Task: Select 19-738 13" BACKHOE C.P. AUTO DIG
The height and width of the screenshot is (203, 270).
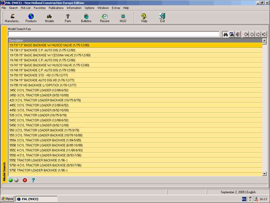Action: pos(135,50)
